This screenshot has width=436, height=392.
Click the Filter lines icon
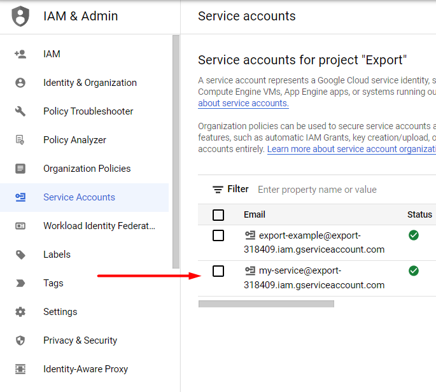coord(218,190)
